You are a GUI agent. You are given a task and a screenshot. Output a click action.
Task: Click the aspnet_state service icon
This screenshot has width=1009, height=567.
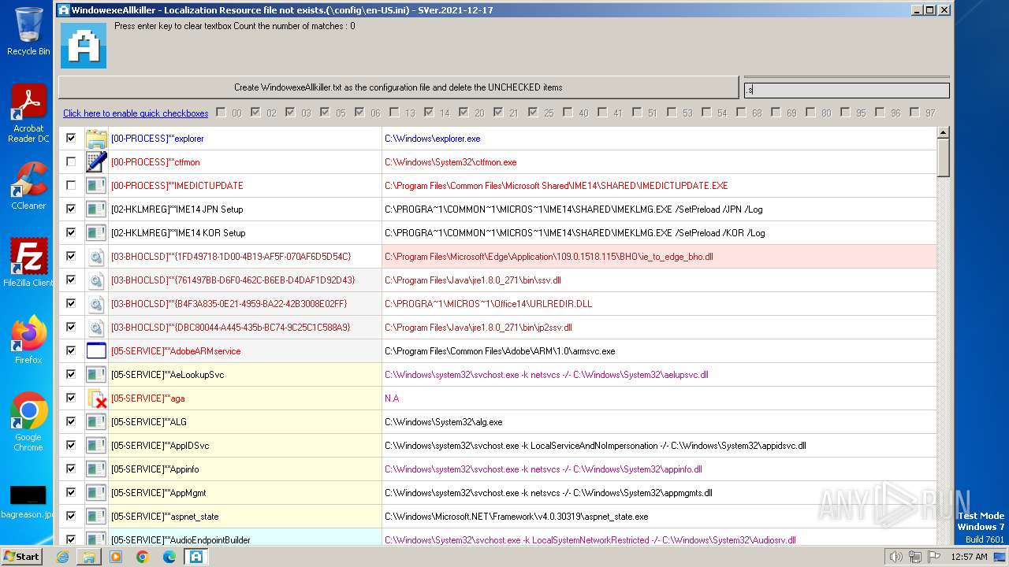pos(96,517)
